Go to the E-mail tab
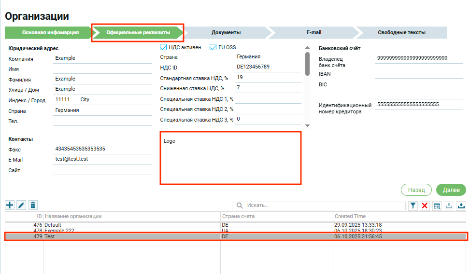This screenshot has width=470, height=274. 313,33
